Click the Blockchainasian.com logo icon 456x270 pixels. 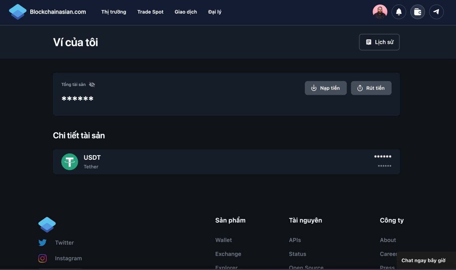[x=18, y=12]
